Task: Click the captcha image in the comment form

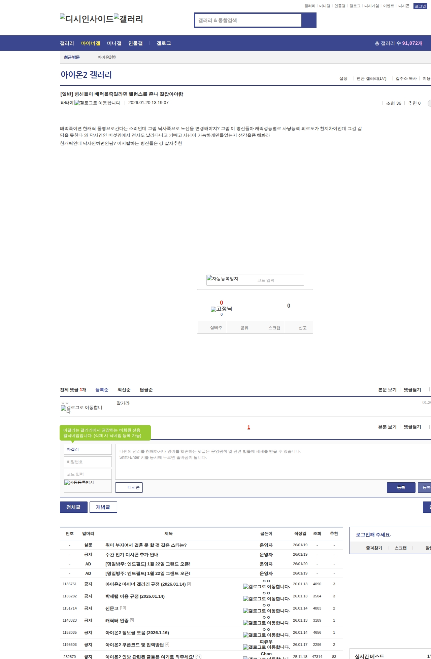Action: [79, 483]
